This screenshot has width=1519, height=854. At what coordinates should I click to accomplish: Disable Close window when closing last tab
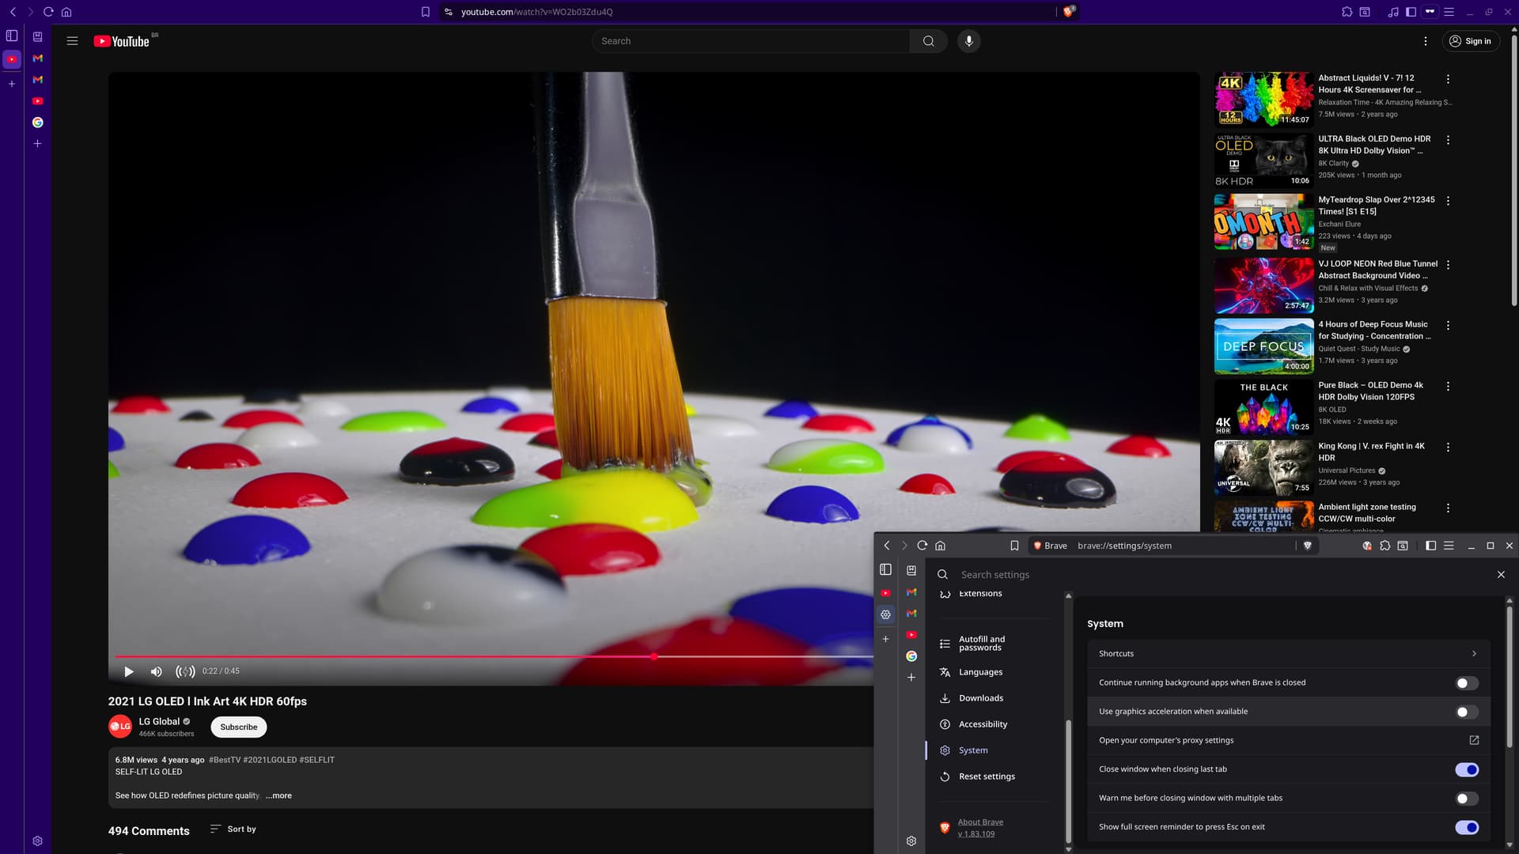coord(1466,769)
